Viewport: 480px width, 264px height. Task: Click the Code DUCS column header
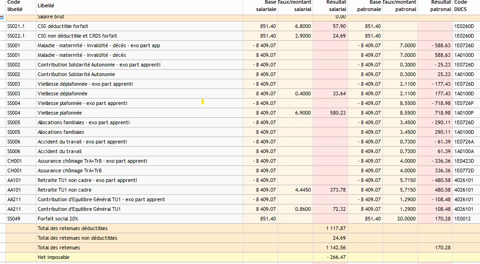point(461,5)
